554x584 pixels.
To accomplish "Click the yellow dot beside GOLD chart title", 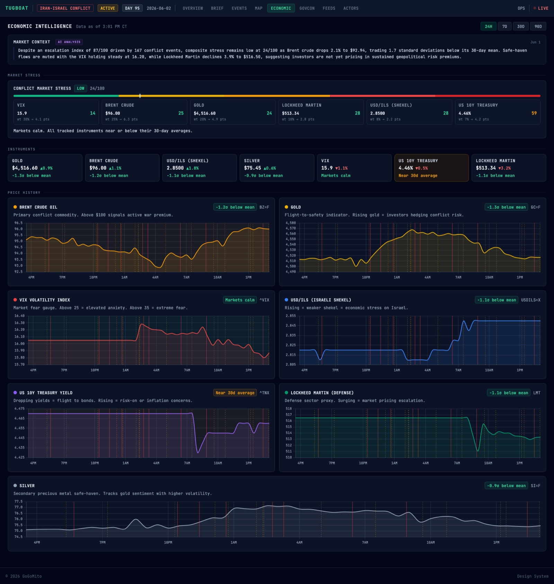I will click(286, 207).
